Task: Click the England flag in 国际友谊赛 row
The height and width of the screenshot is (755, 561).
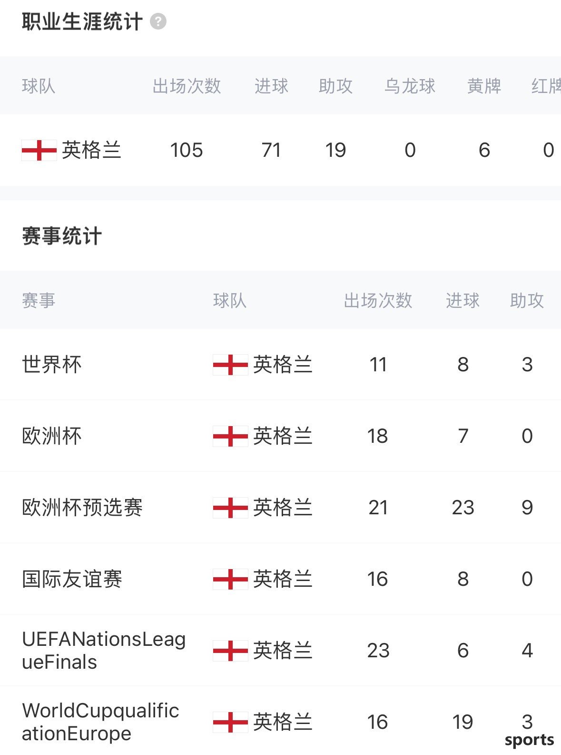Action: pos(230,579)
